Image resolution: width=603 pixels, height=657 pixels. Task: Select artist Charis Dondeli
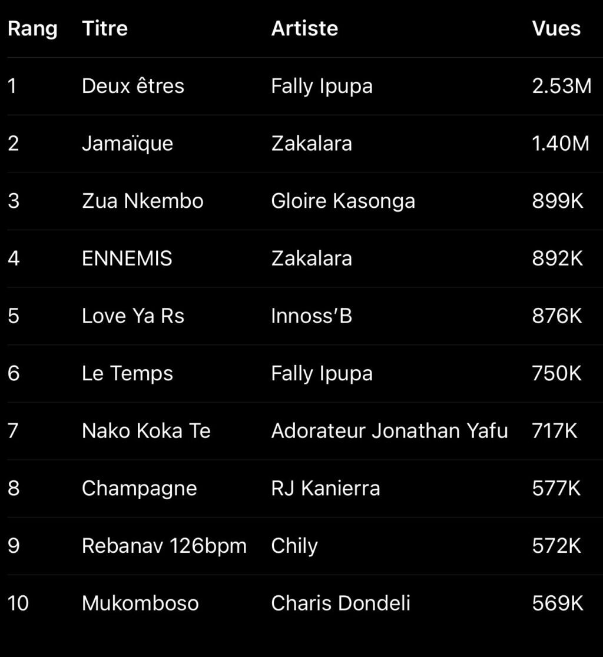click(x=341, y=603)
